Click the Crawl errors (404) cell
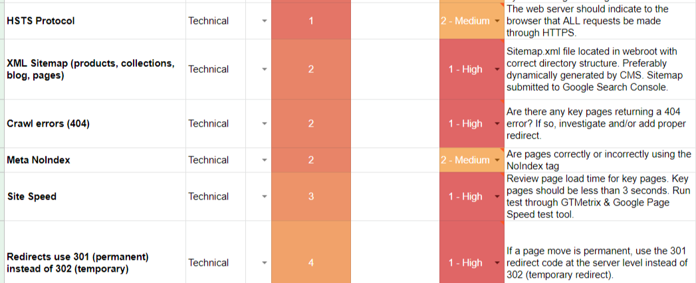This screenshot has width=696, height=283. coord(93,124)
